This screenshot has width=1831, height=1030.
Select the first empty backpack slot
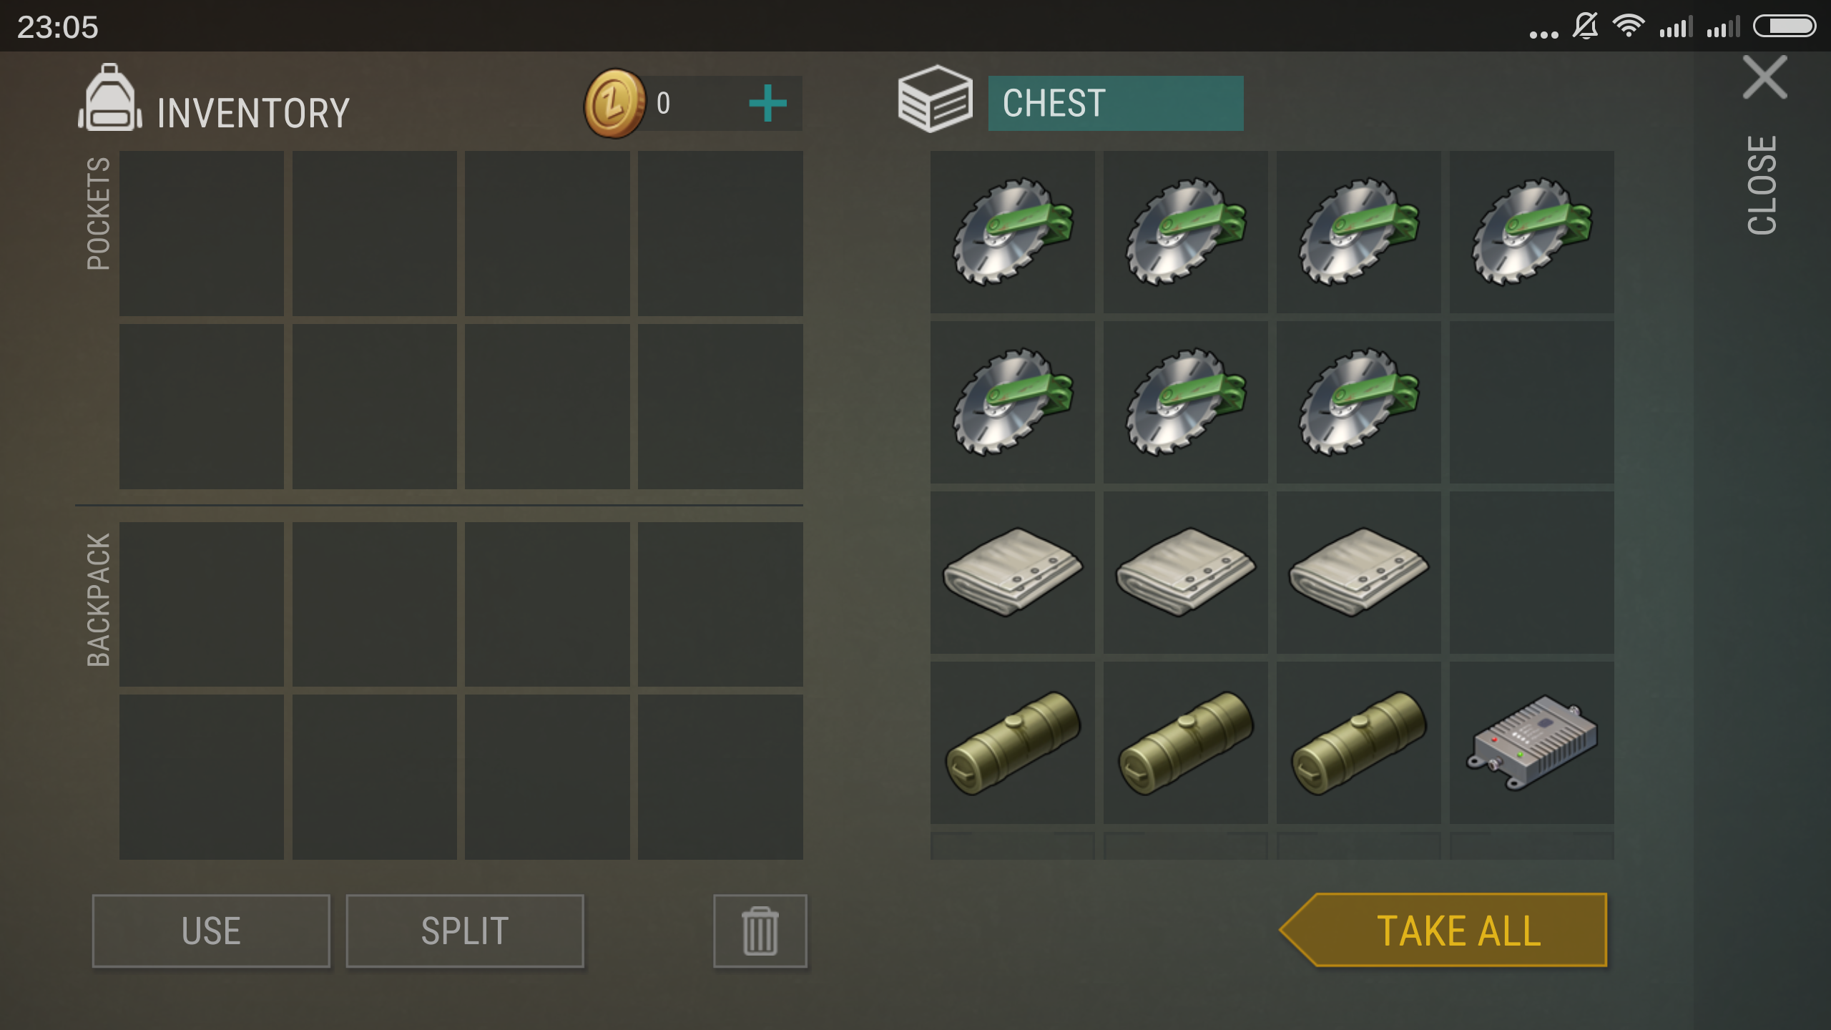click(201, 604)
